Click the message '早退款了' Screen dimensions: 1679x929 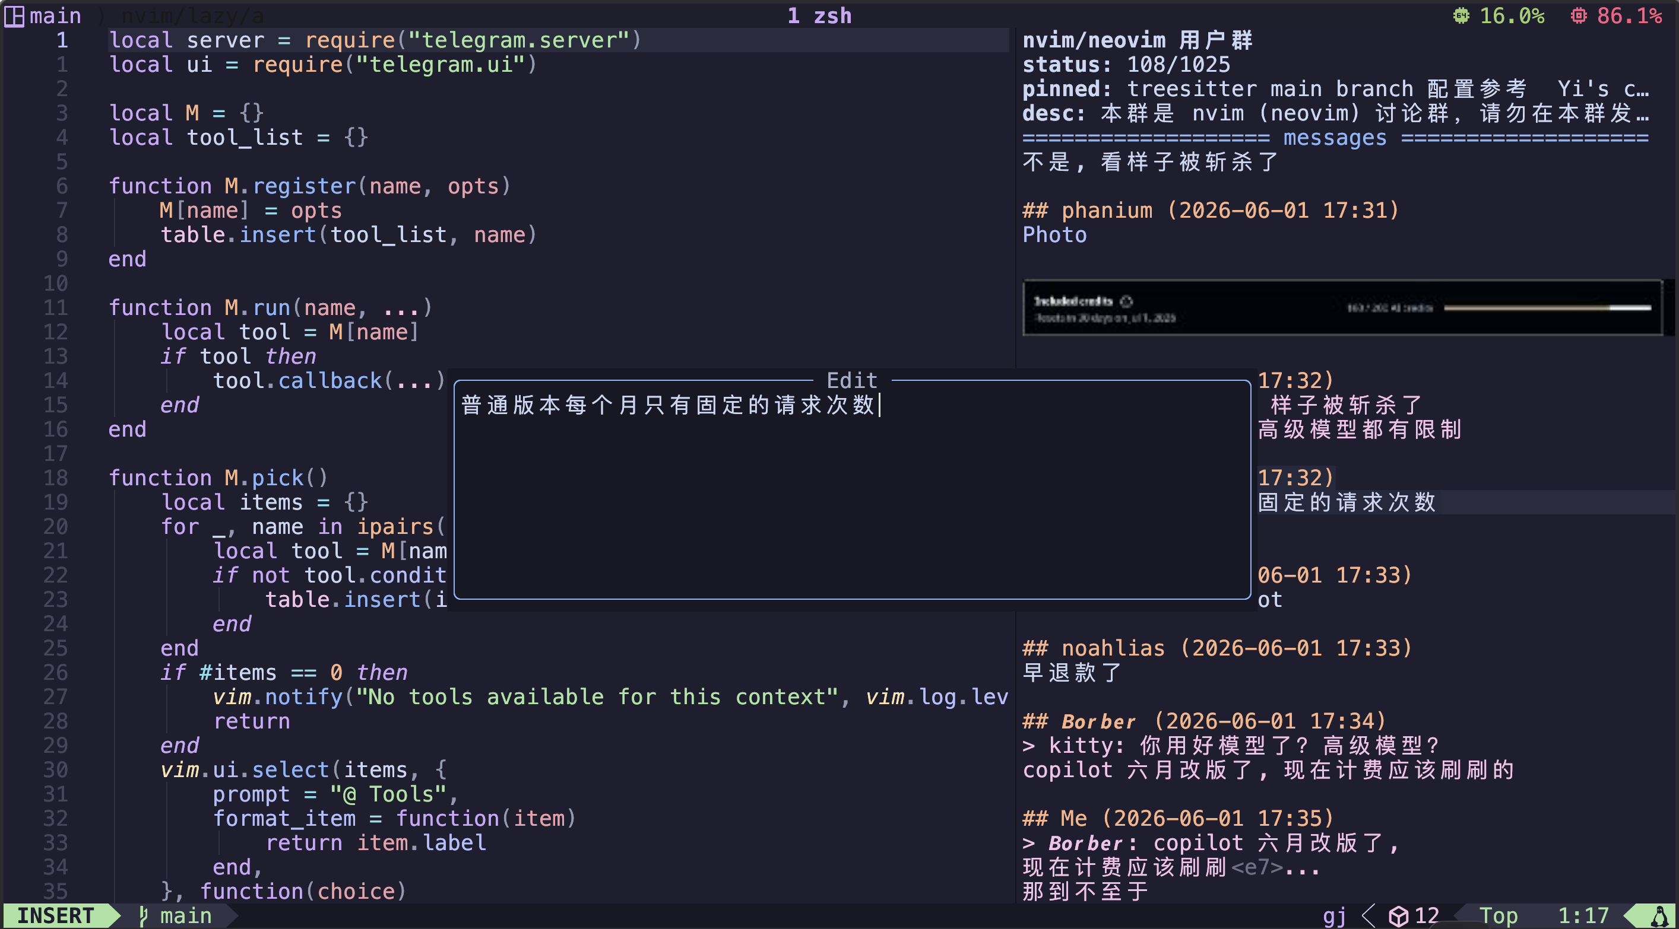1072,672
